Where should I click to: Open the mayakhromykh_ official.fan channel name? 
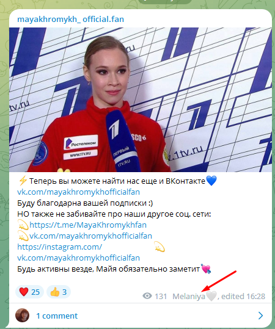(x=71, y=20)
